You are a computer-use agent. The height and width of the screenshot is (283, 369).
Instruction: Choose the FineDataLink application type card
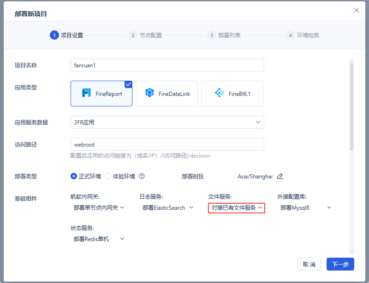[x=167, y=94]
